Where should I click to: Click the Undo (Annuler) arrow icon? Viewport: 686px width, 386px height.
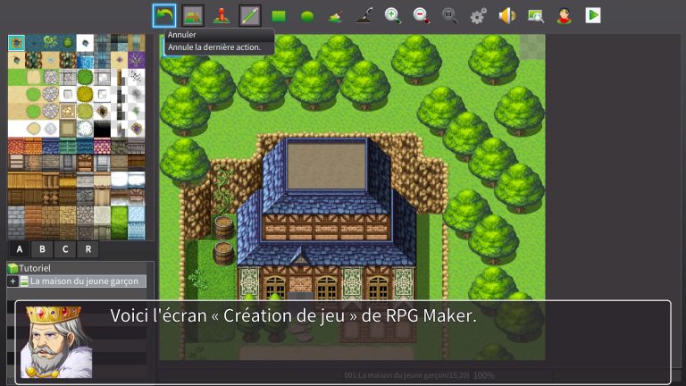[164, 16]
